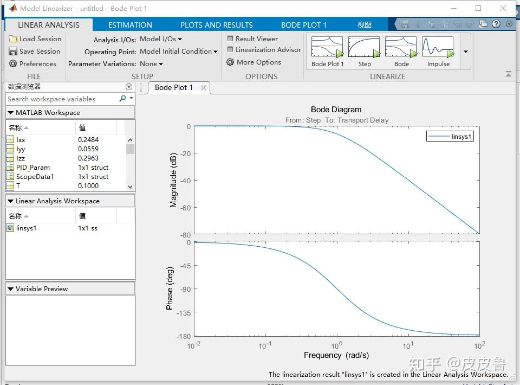
Task: Select the Bode plot icon in LINEARIZE gallery
Action: pyautogui.click(x=401, y=49)
